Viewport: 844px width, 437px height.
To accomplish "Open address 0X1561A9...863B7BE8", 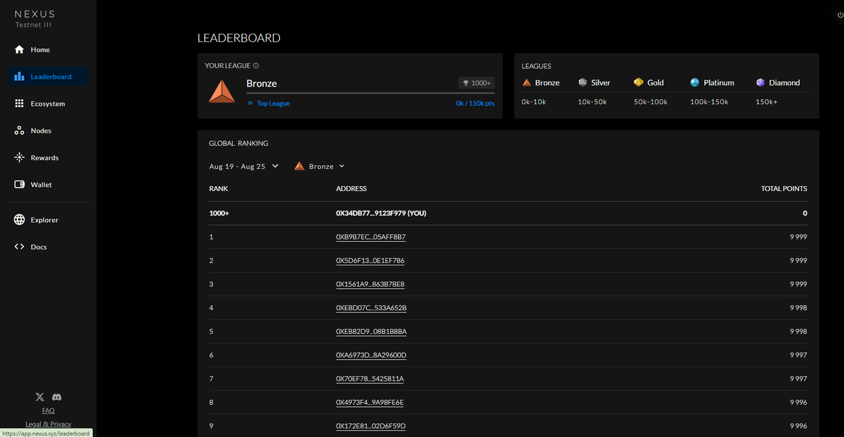I will pyautogui.click(x=370, y=284).
